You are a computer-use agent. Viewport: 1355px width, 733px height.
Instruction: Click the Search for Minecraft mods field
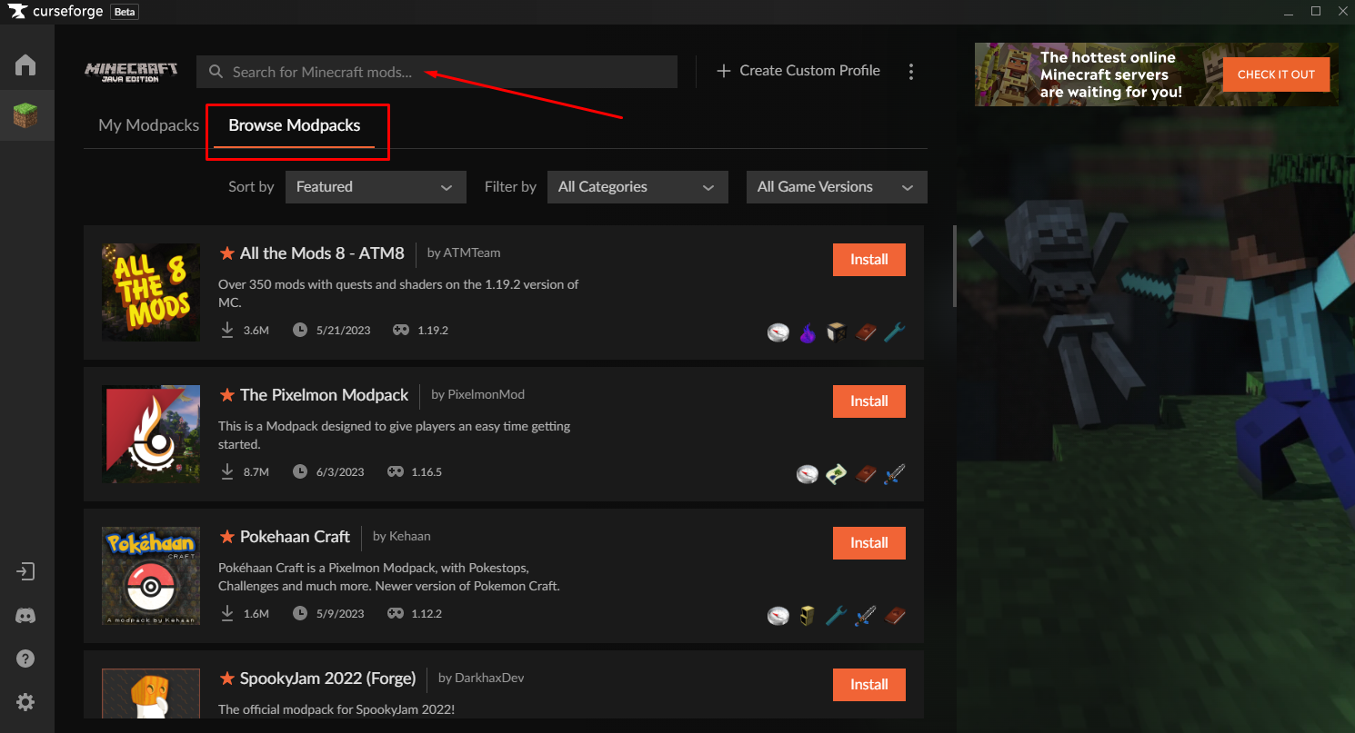click(437, 72)
